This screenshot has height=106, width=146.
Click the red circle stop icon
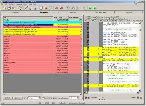point(61,8)
